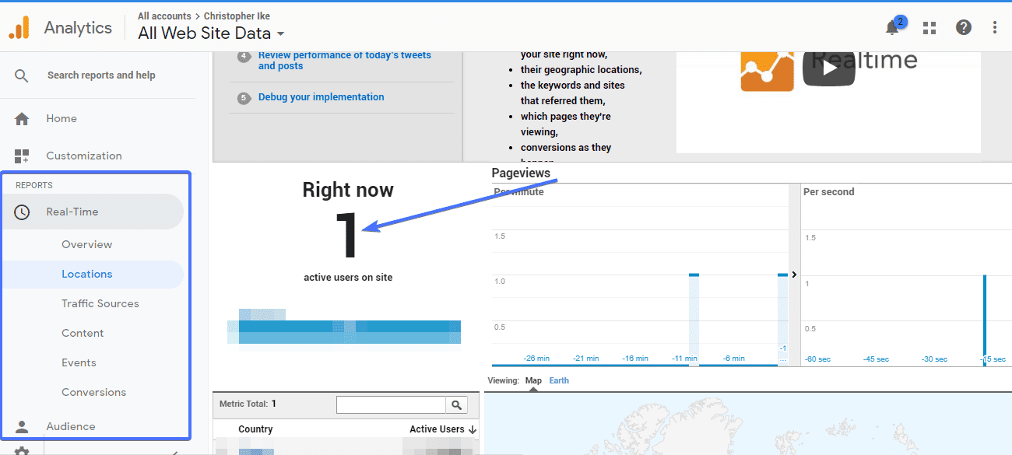1012x455 pixels.
Task: Click the Google Analytics logo icon
Action: point(19,27)
